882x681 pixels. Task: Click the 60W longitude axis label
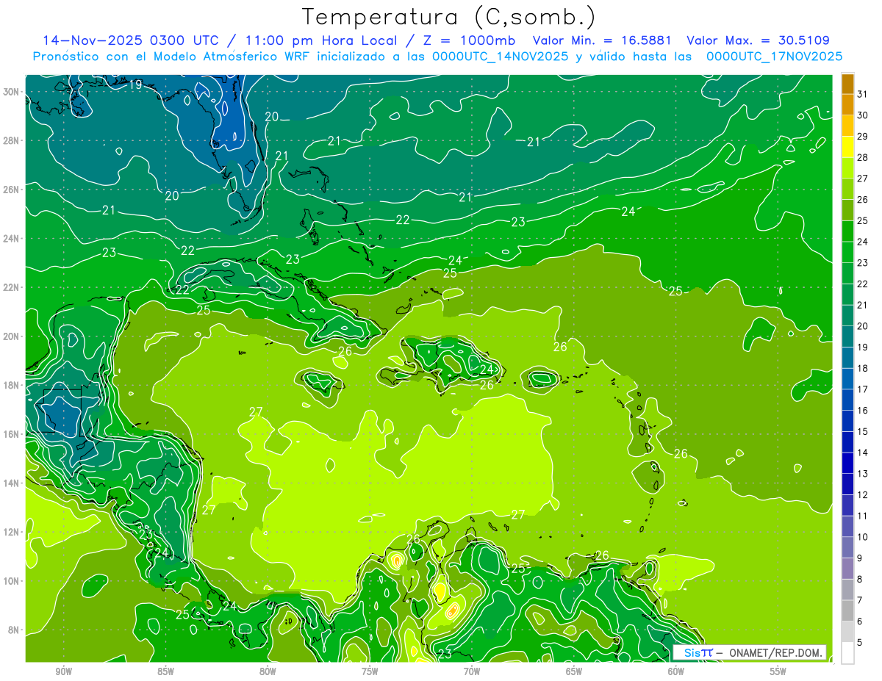click(x=676, y=671)
